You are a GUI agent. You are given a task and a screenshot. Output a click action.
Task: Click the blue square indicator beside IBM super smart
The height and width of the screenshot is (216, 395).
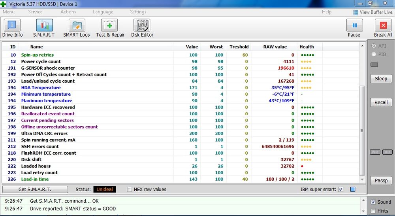tap(353, 189)
